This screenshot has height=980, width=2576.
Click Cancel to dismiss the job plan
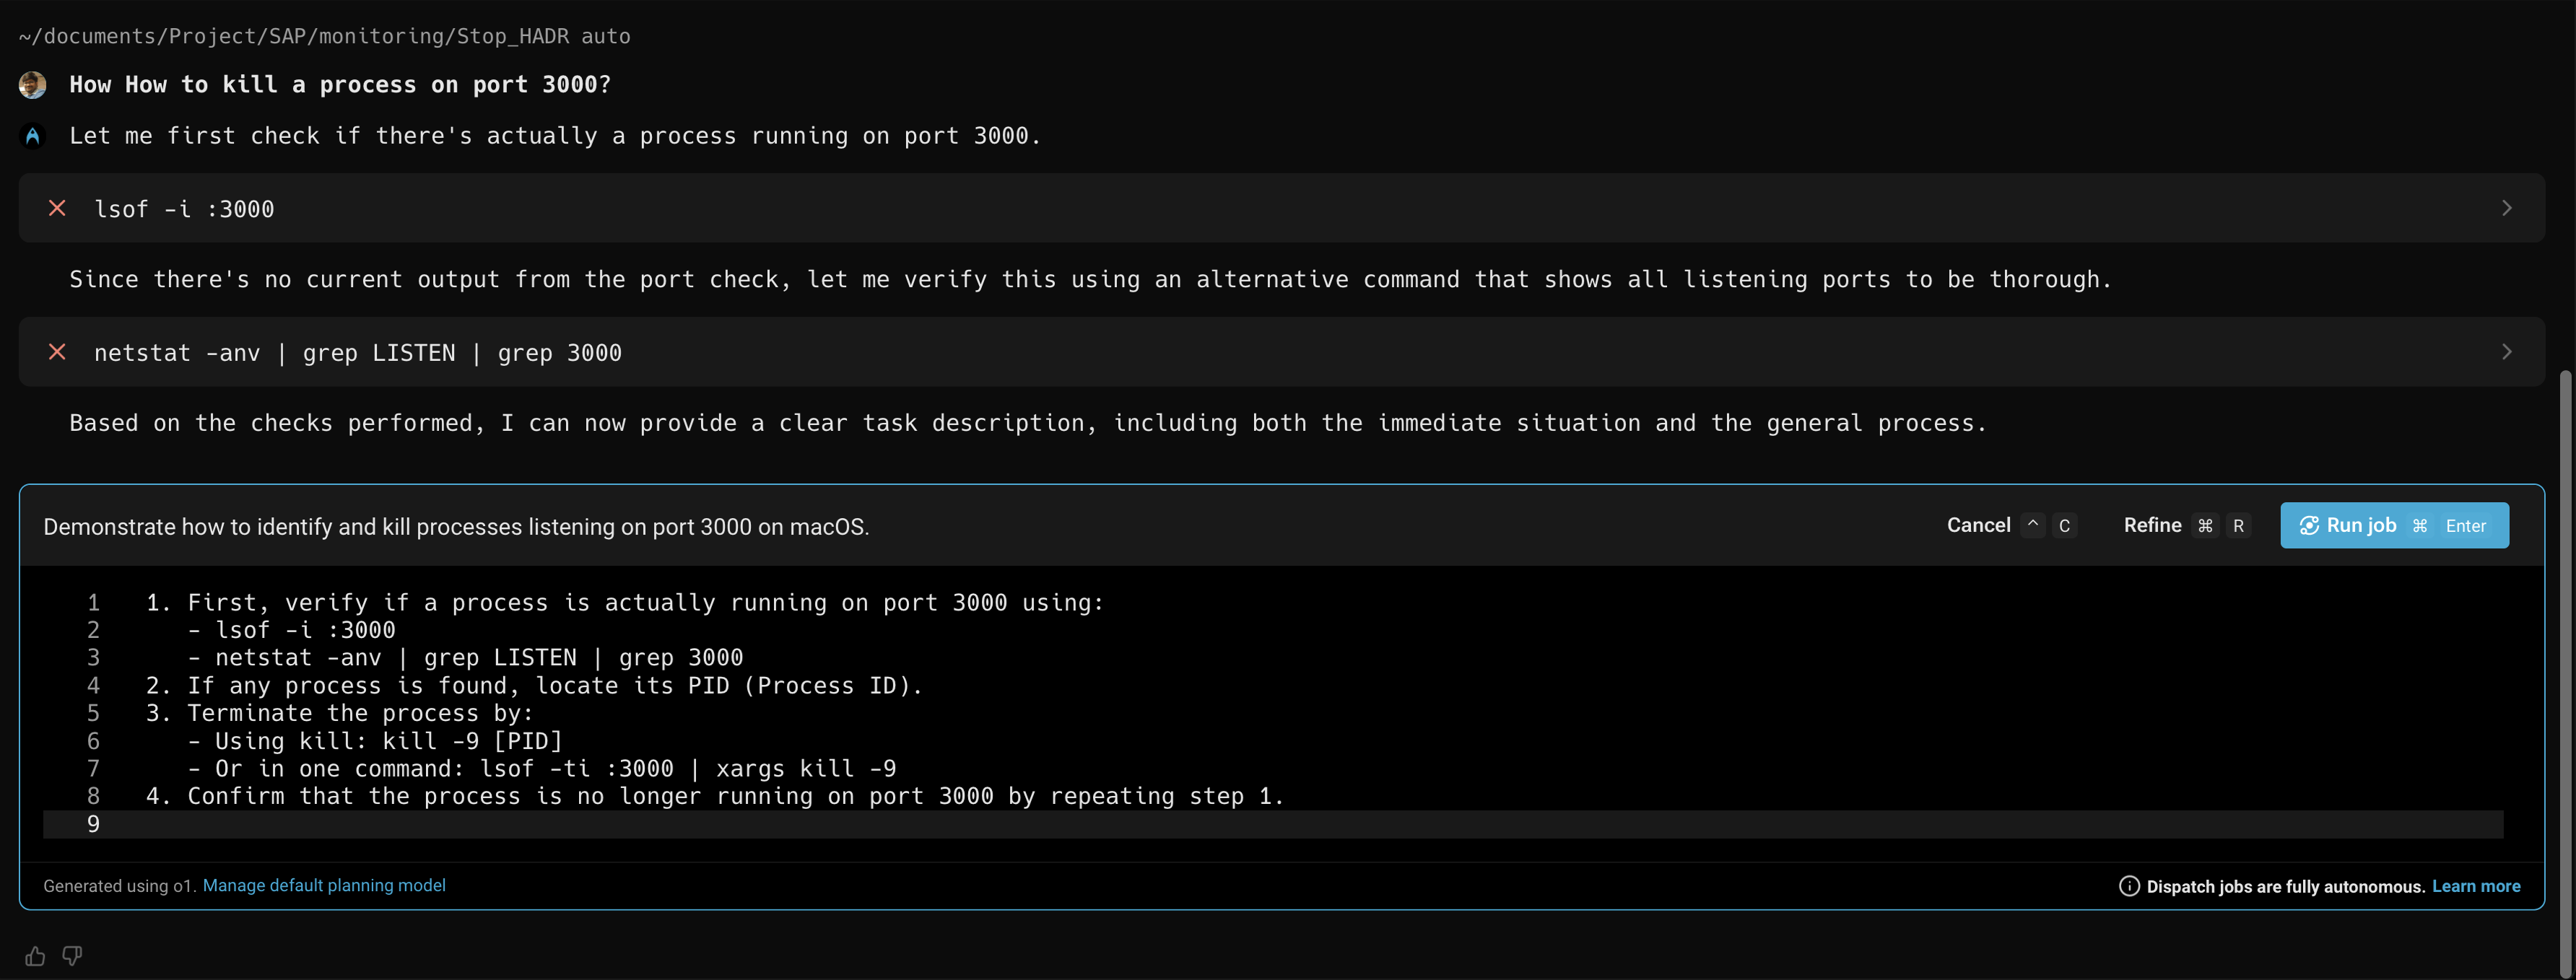coord(1979,525)
